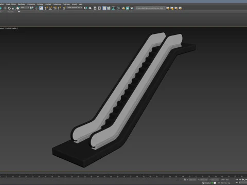Click the Grid value text
This screenshot has height=185, width=247.
pos(225,179)
